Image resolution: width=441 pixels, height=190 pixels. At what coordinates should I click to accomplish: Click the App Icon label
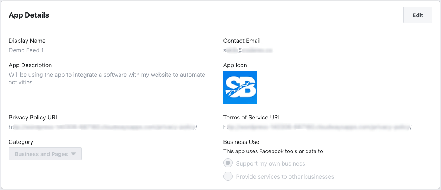pos(235,65)
